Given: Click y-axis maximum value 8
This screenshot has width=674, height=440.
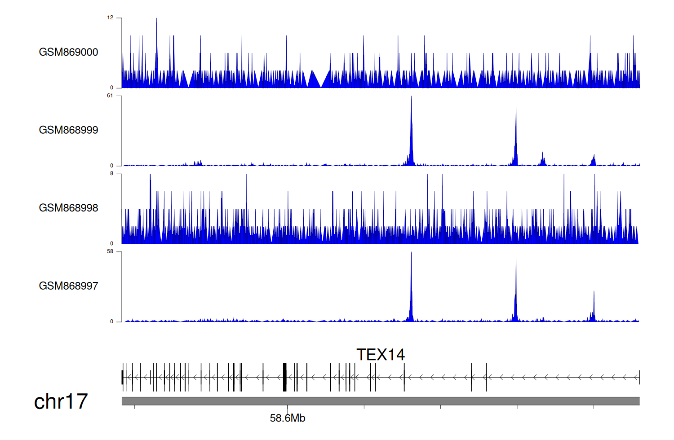Looking at the screenshot, I should (111, 174).
